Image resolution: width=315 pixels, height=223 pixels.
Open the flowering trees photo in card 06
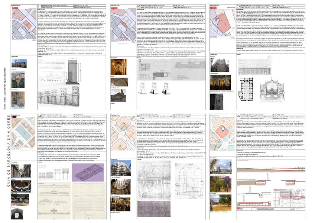click(x=221, y=184)
